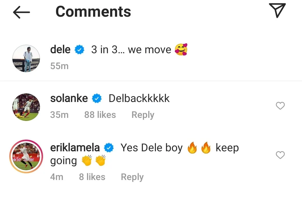Viewport: 302px width, 197px height.
Task: Reply to eriklamela's comment
Action: [x=132, y=177]
